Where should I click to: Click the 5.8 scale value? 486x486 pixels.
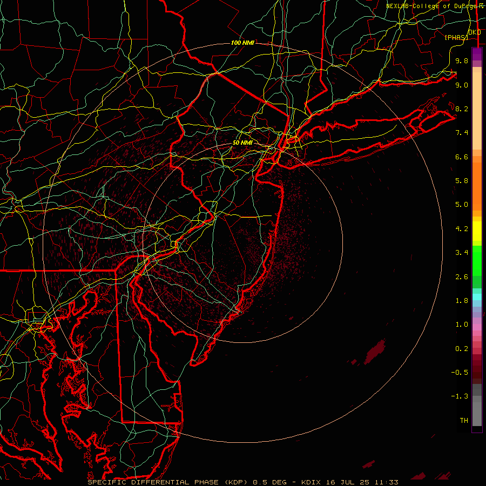point(462,181)
